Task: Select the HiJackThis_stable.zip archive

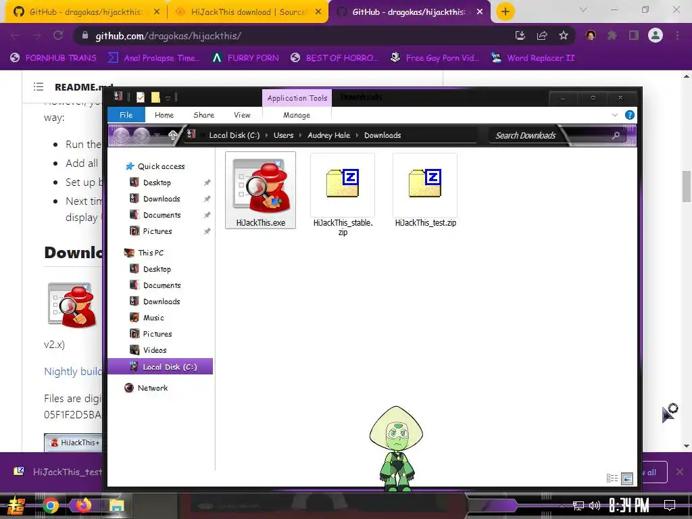Action: pyautogui.click(x=343, y=195)
